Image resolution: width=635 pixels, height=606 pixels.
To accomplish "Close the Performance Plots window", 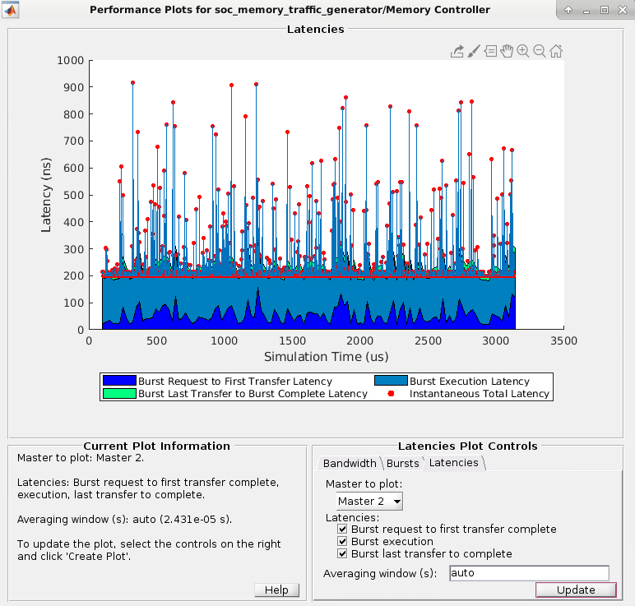I will coord(623,10).
